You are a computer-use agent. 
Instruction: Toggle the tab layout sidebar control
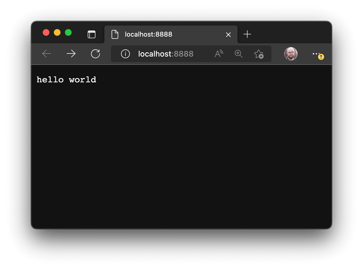pyautogui.click(x=92, y=34)
